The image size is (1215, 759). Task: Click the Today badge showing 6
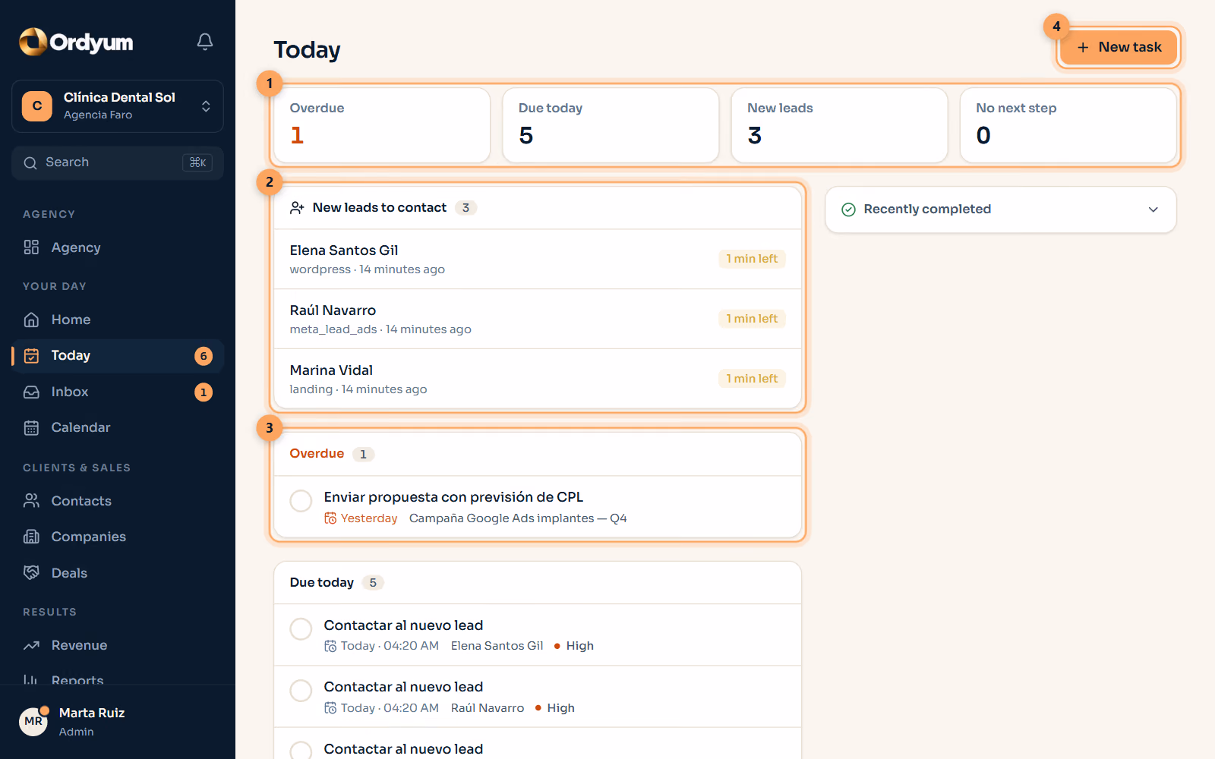204,356
